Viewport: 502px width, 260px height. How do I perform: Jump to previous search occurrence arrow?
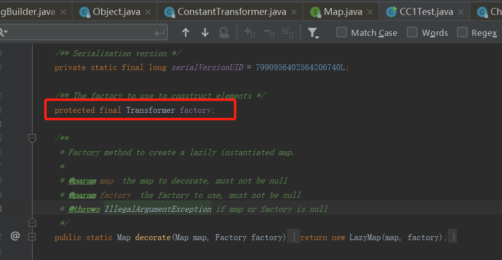point(186,33)
